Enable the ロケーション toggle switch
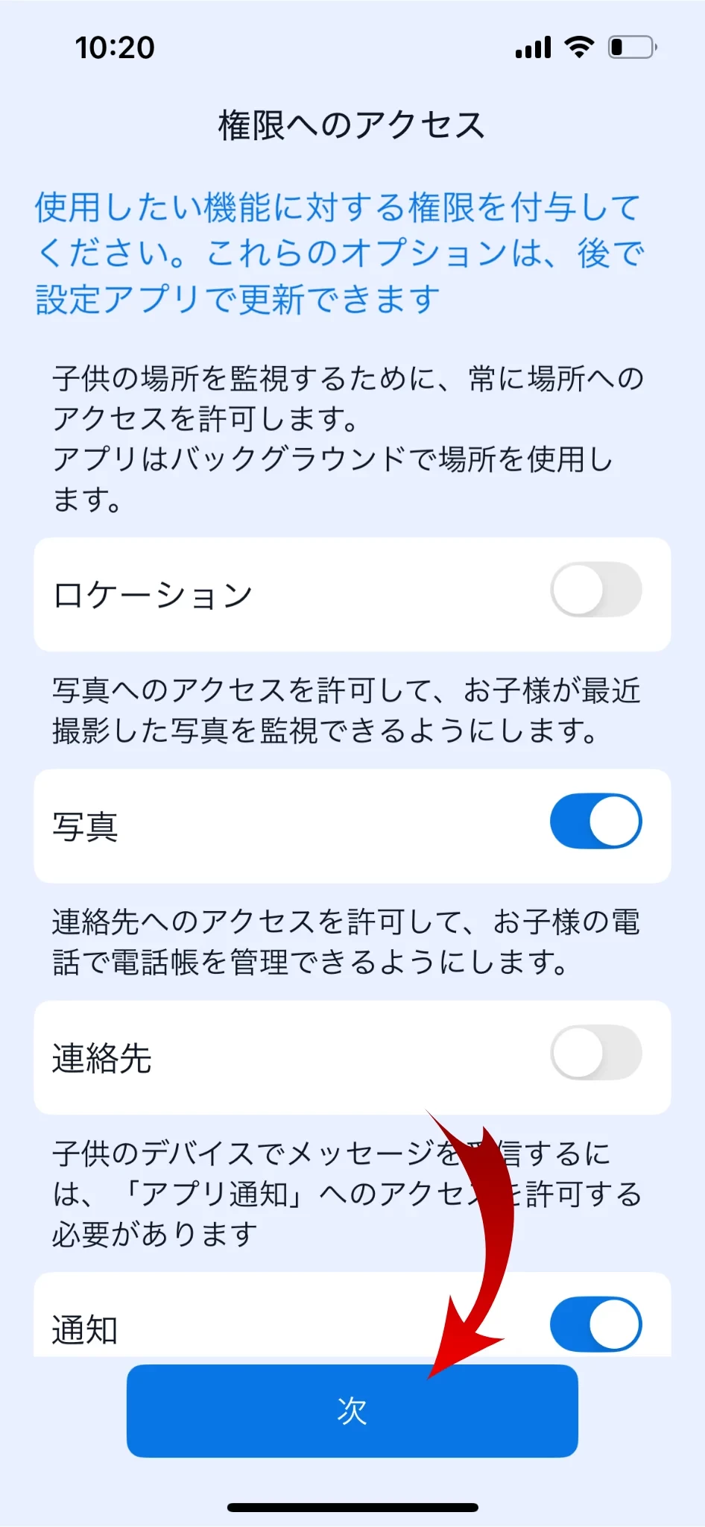This screenshot has height=1527, width=705. [595, 591]
